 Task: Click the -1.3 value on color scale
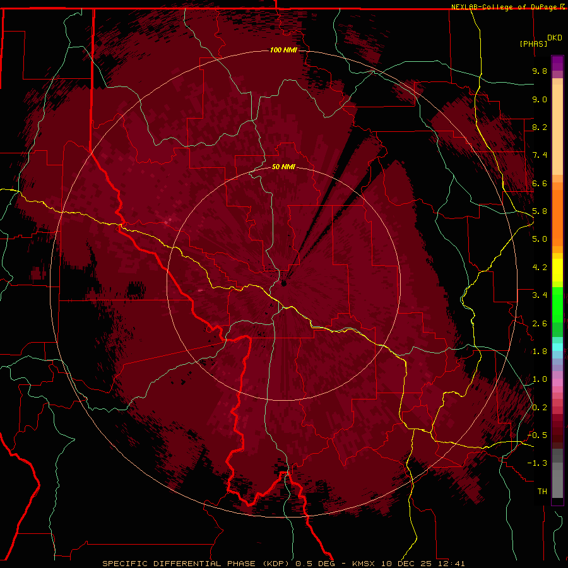pyautogui.click(x=538, y=463)
